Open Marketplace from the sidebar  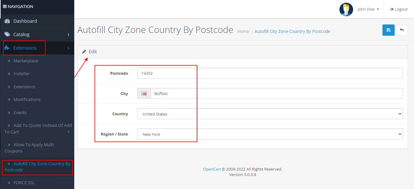click(x=26, y=61)
